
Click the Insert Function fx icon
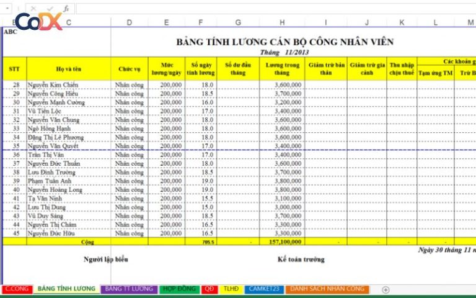click(x=66, y=9)
